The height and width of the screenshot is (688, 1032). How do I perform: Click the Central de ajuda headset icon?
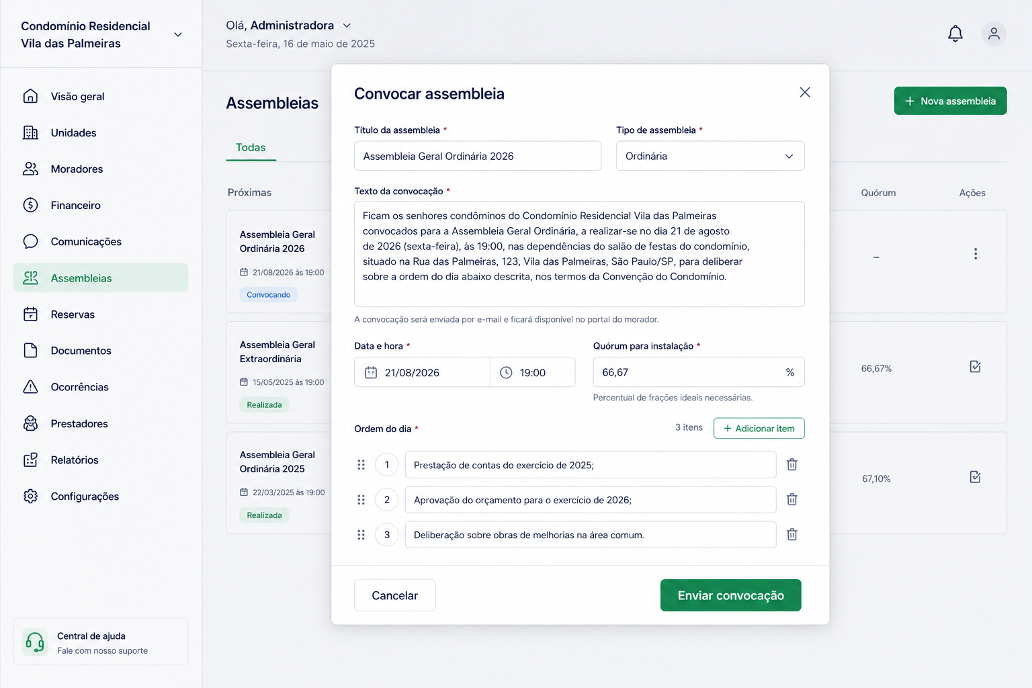click(x=35, y=642)
